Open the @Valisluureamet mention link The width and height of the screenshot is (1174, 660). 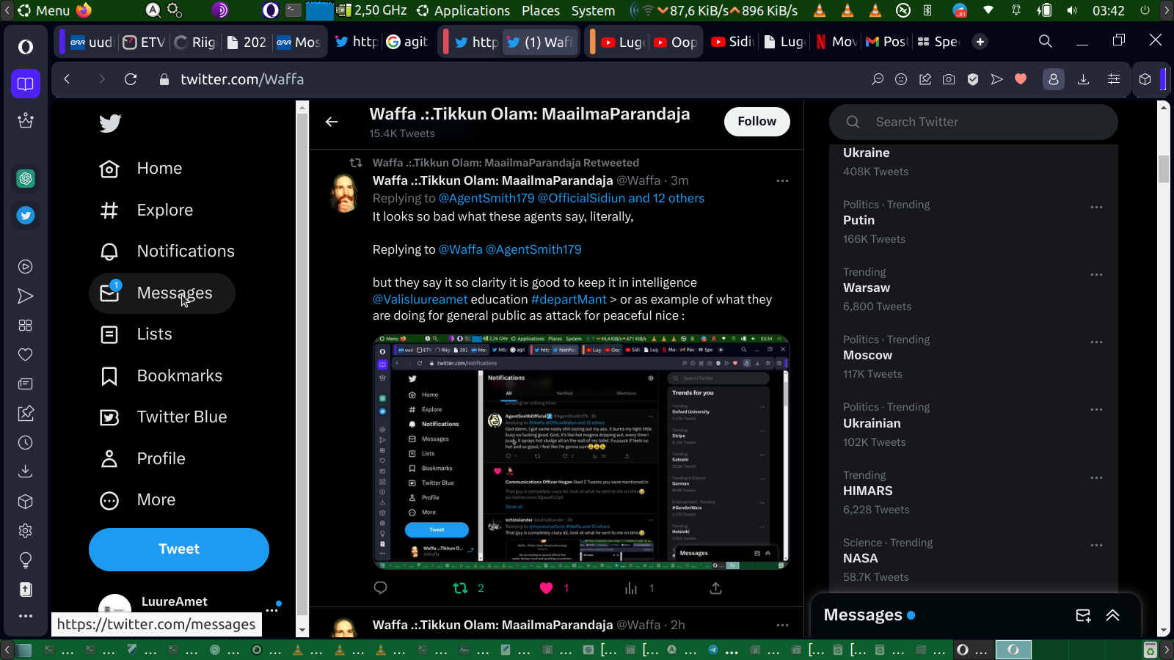point(420,299)
